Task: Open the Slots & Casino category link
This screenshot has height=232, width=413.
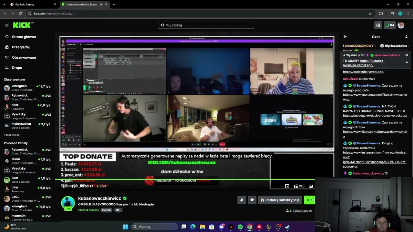Action: 88,210
